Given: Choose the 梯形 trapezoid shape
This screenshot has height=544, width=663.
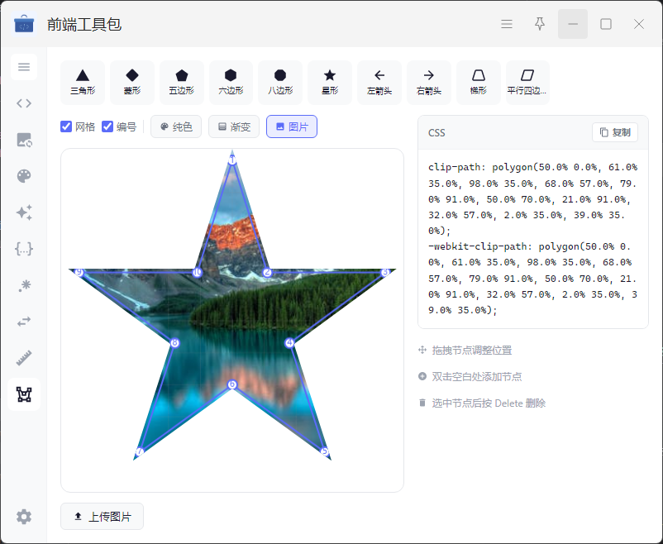Looking at the screenshot, I should (478, 83).
